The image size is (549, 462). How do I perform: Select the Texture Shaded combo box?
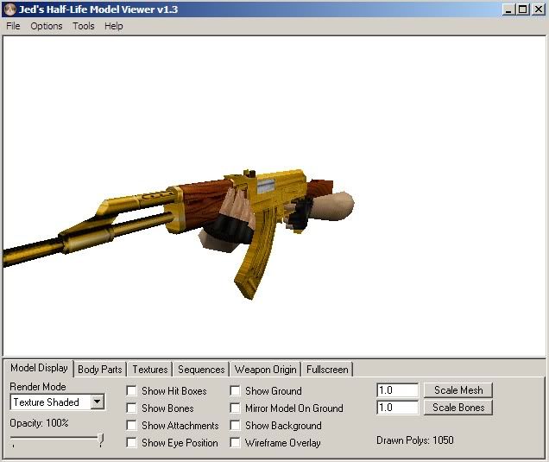pyautogui.click(x=58, y=402)
